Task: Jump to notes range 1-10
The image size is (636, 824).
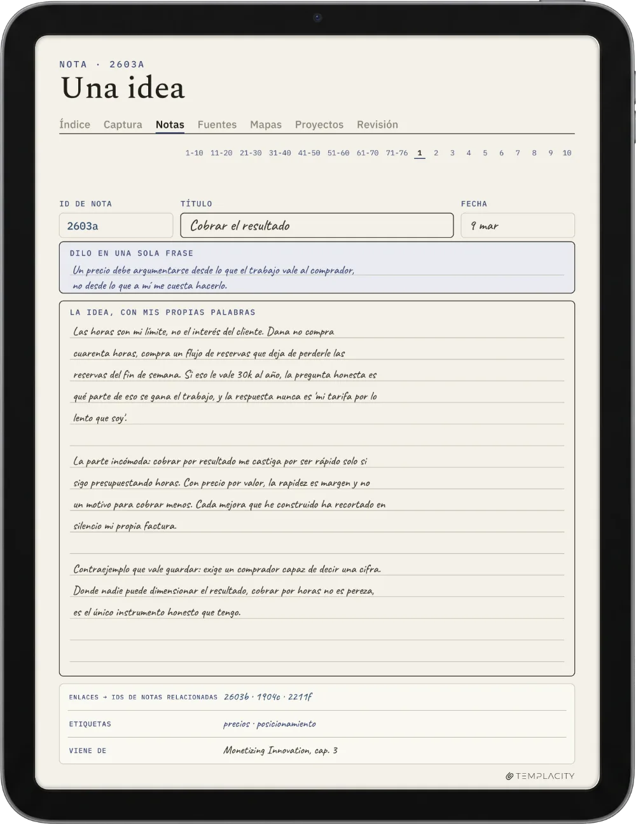Action: (x=195, y=153)
